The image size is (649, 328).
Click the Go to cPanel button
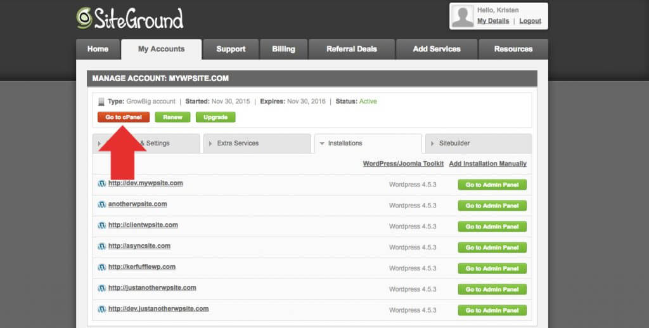point(124,117)
